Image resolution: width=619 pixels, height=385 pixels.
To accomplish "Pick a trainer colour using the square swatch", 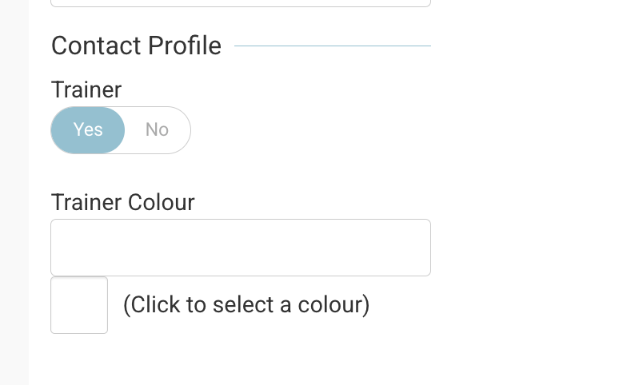I will click(79, 305).
